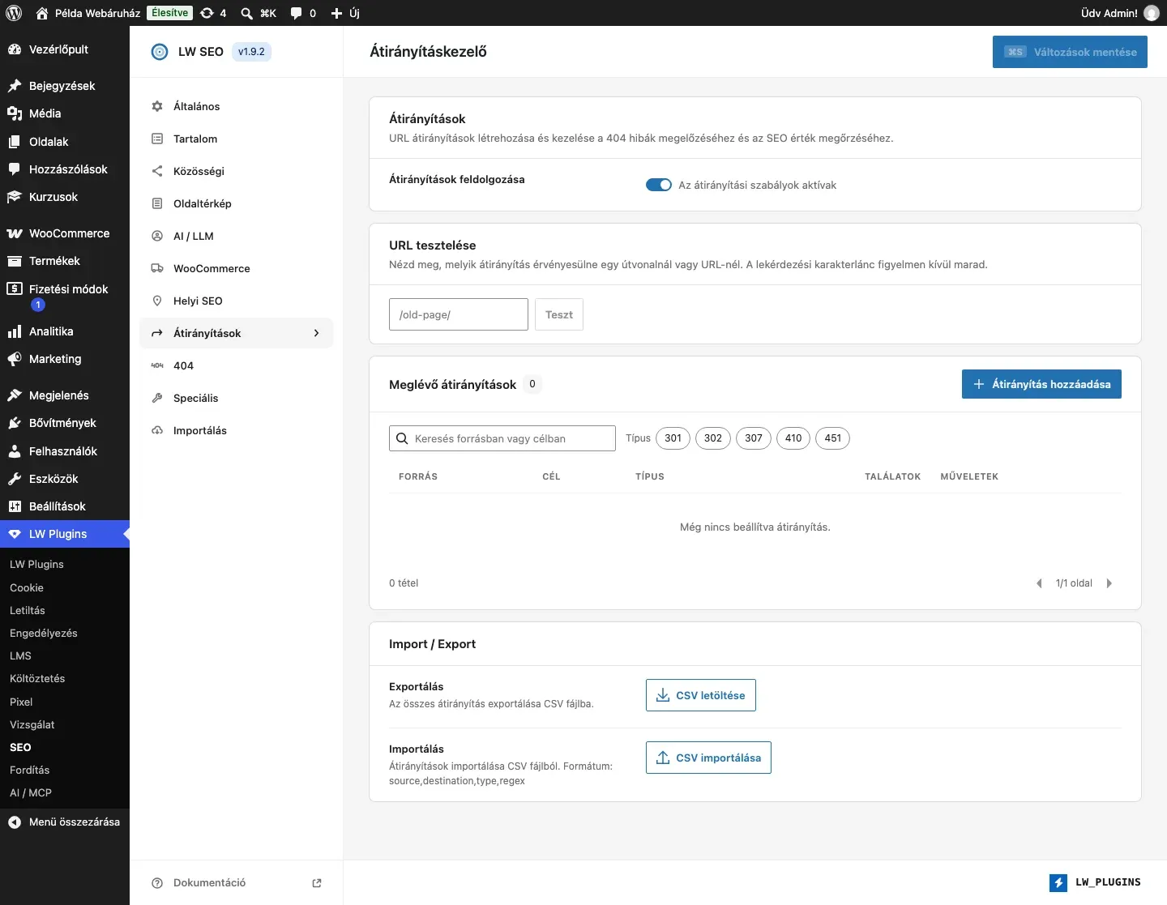Open Dokumentáció link at bottom
1167x905 pixels.
pyautogui.click(x=209, y=883)
